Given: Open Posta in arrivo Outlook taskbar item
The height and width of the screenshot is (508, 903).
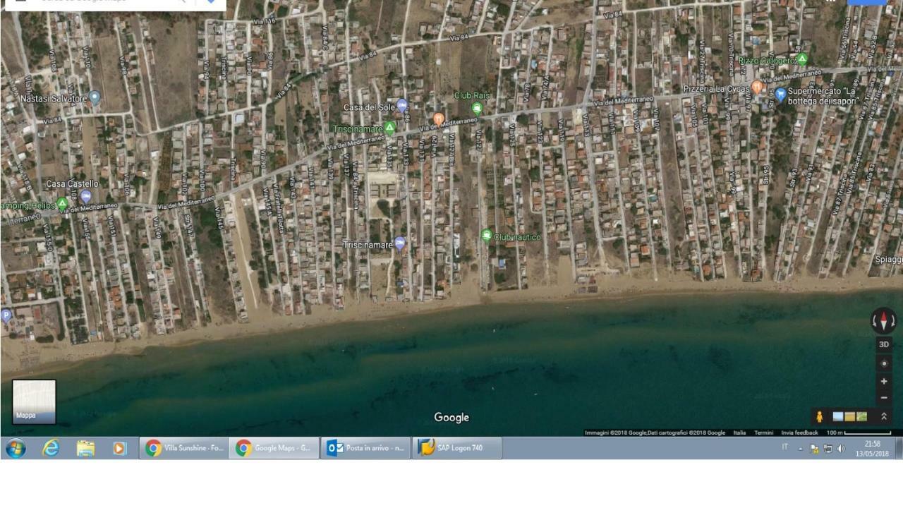Looking at the screenshot, I should (365, 448).
